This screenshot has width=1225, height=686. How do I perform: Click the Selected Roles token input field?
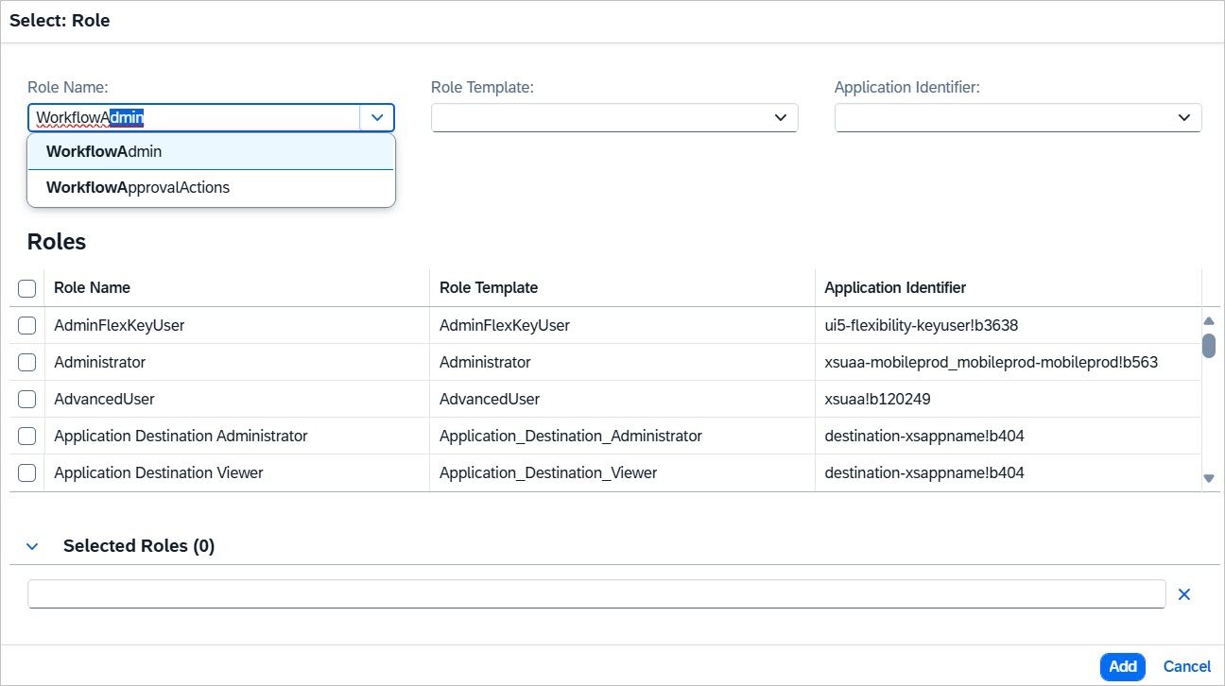tap(595, 594)
